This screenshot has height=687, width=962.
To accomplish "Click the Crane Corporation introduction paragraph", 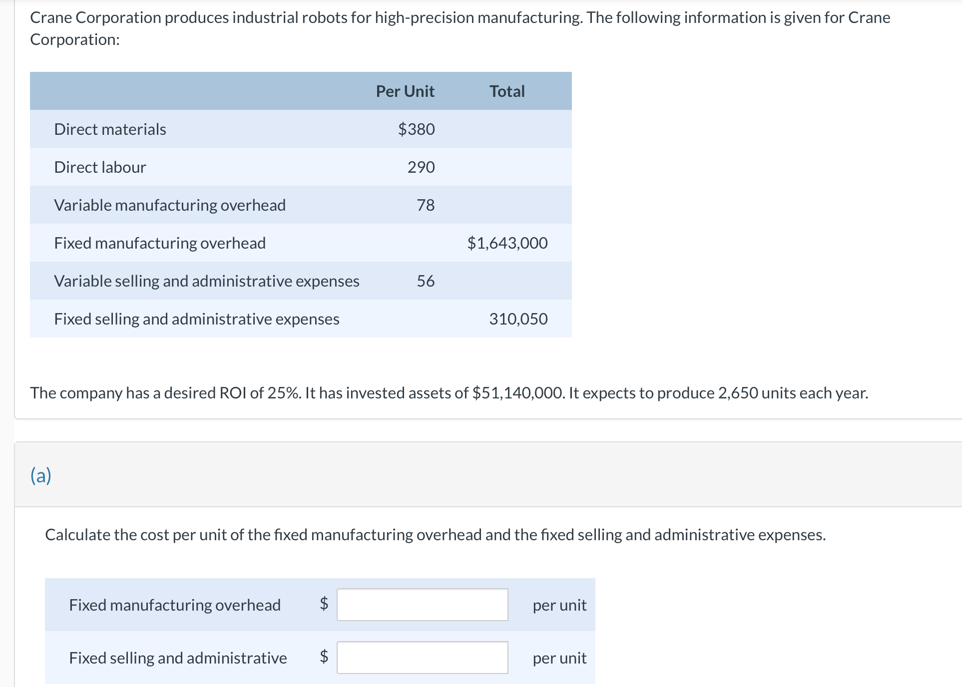I will coord(460,28).
